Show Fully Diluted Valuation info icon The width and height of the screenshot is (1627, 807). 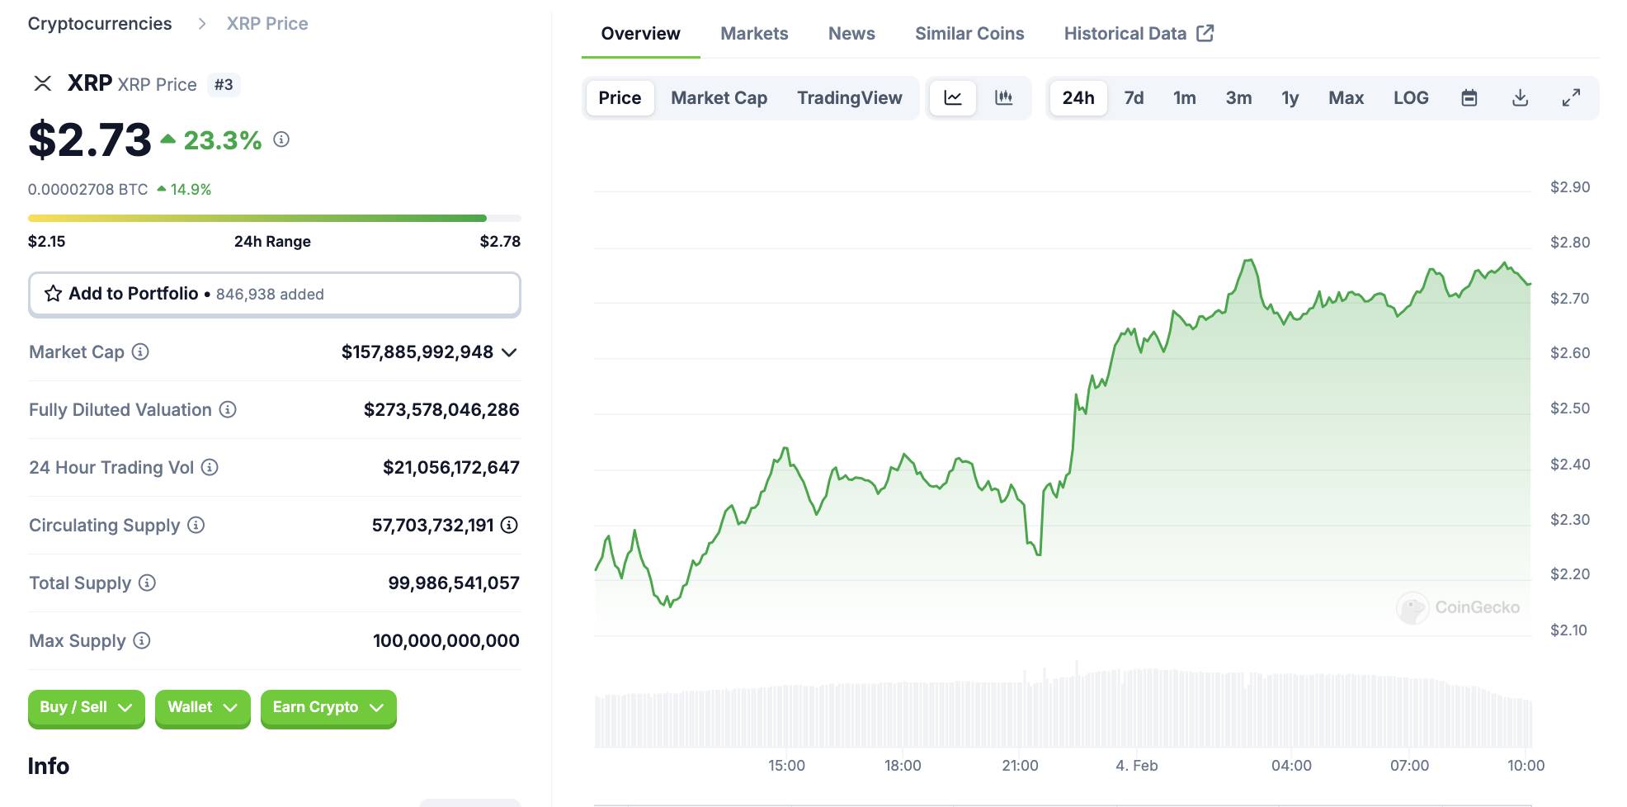pos(228,409)
